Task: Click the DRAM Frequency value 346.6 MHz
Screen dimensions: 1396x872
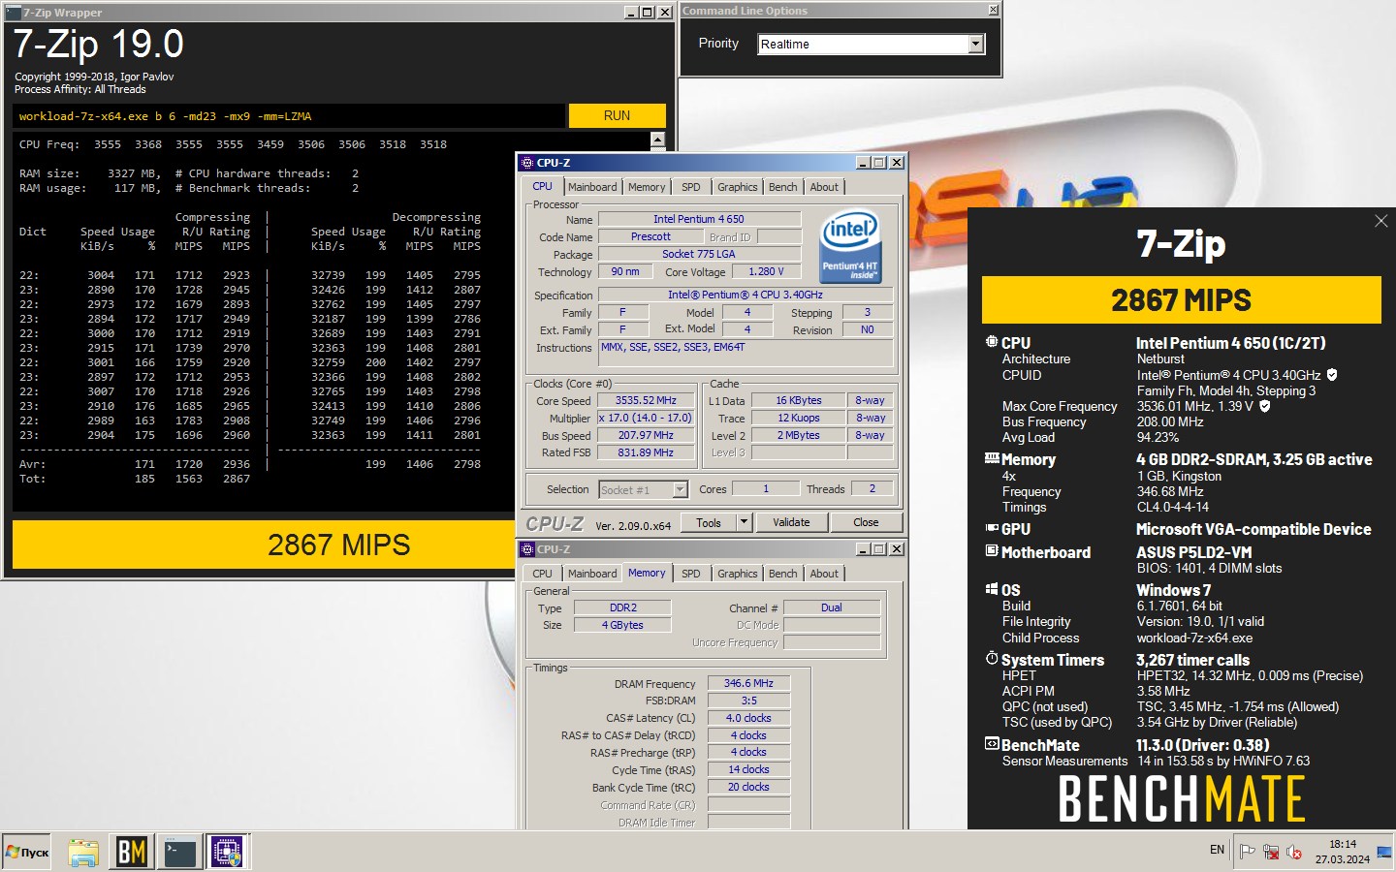Action: pyautogui.click(x=748, y=683)
